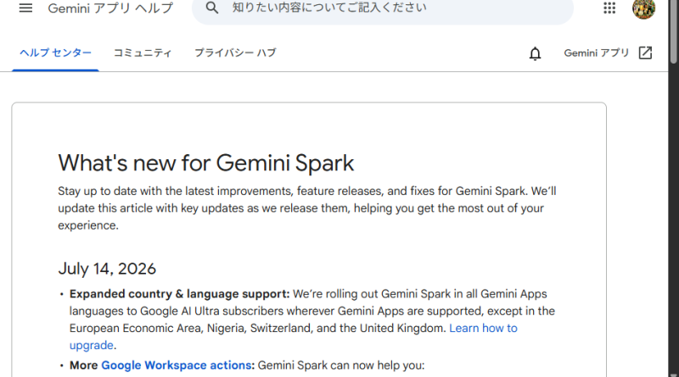Open the プライバシー ハブ tab

(235, 53)
